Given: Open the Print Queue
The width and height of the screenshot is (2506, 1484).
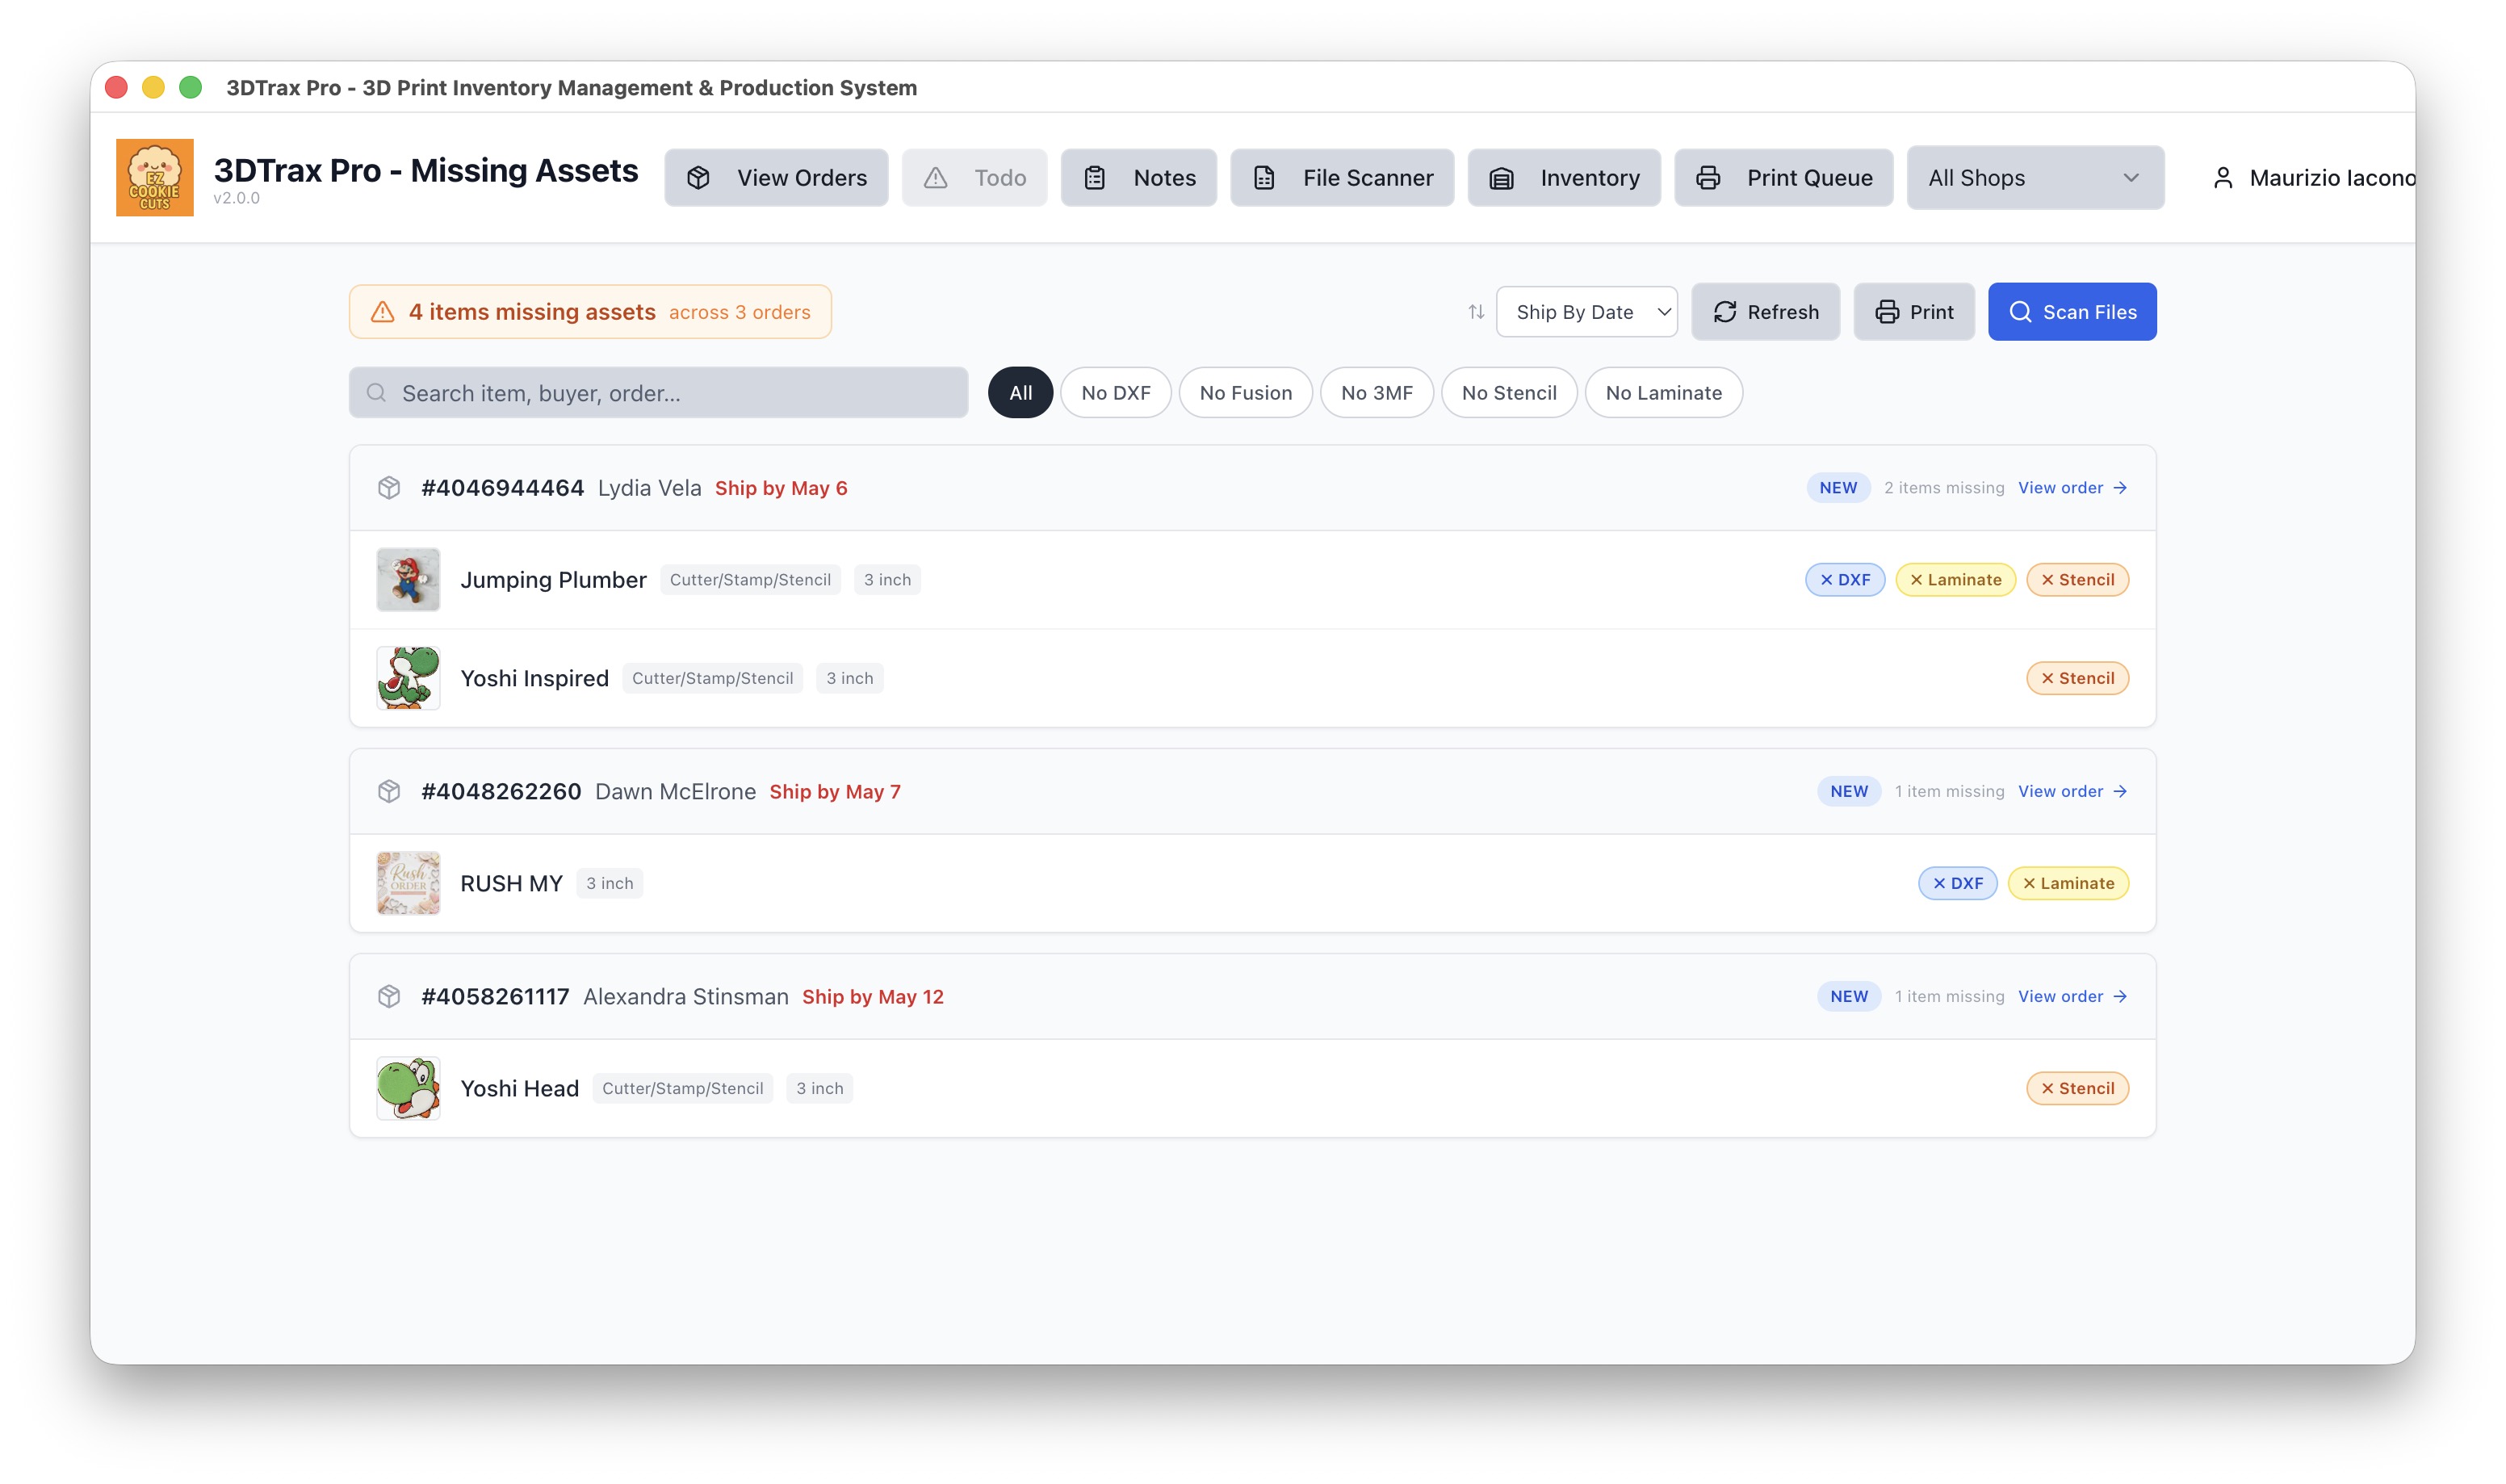Looking at the screenshot, I should pos(1783,178).
